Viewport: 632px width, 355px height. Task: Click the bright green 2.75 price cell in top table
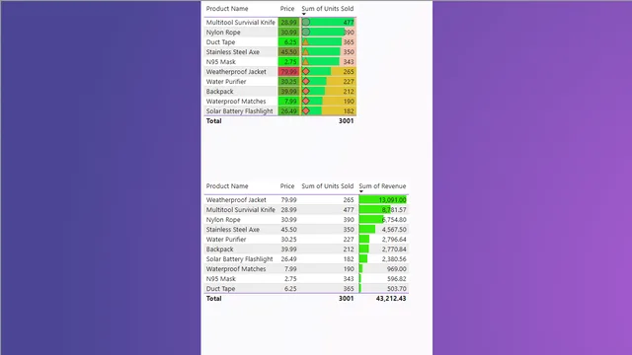288,61
